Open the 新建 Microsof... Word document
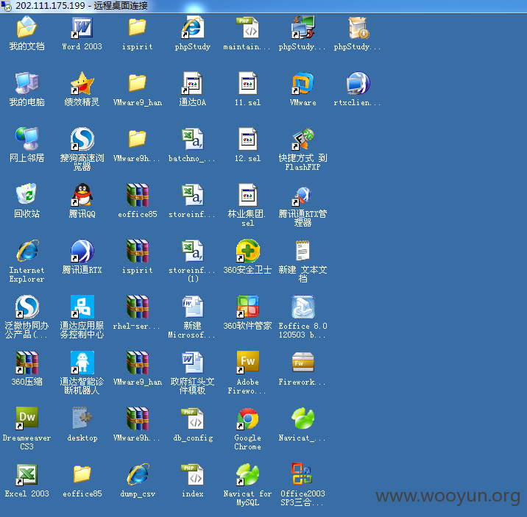The height and width of the screenshot is (517, 527). [192, 306]
